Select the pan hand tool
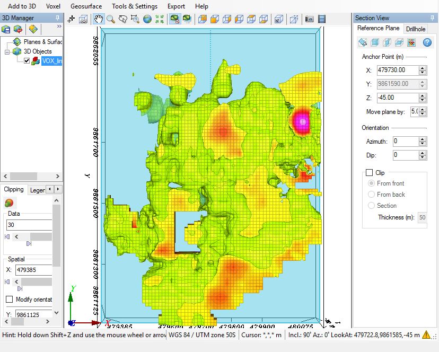The width and height of the screenshot is (439, 352). click(98, 20)
